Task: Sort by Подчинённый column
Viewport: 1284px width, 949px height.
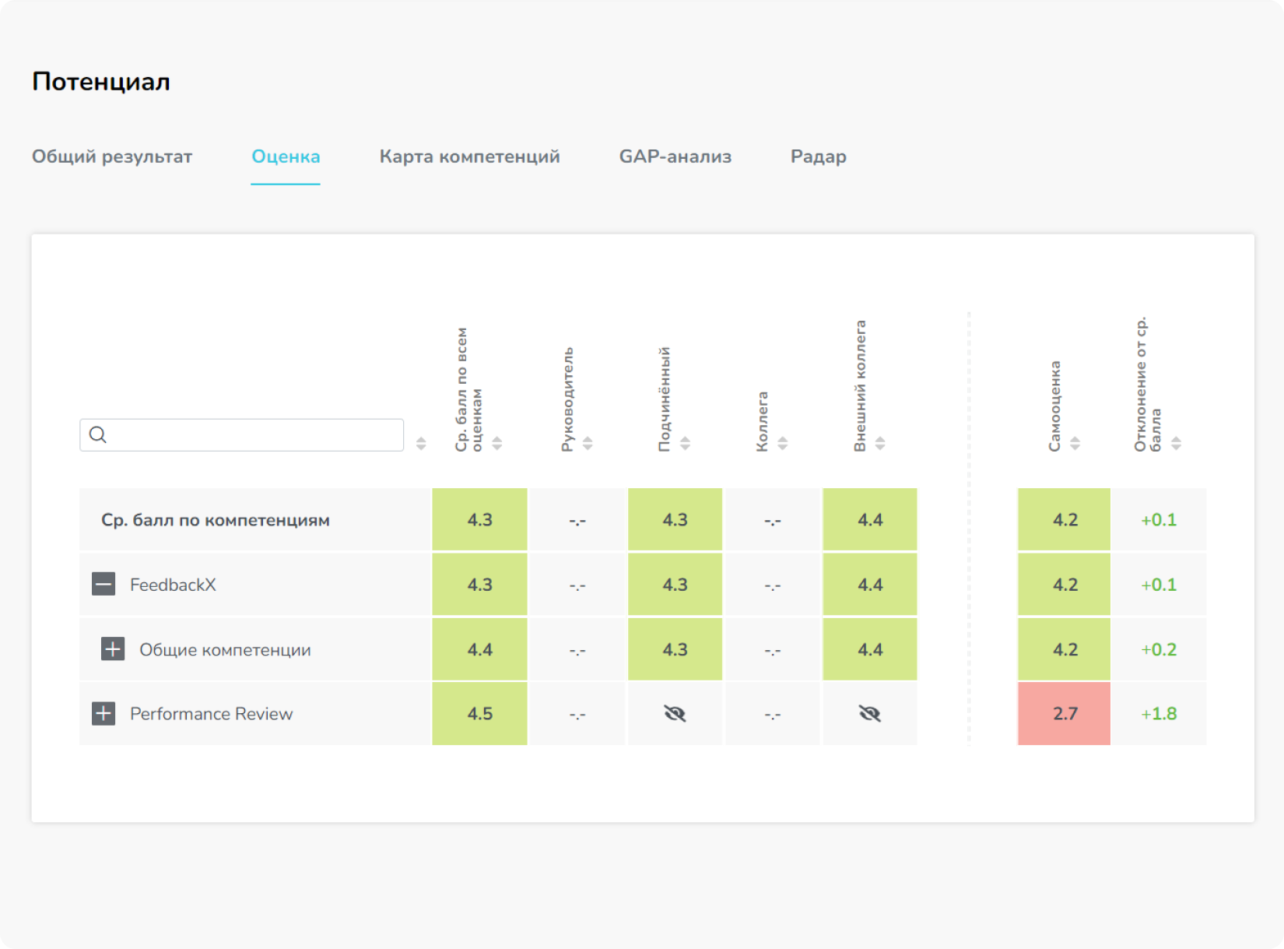Action: click(685, 444)
